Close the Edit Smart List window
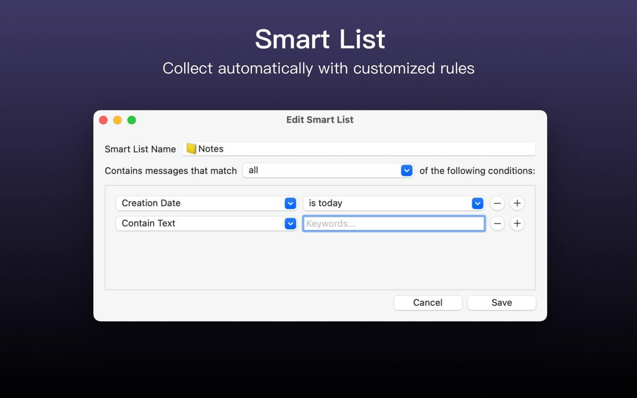This screenshot has height=398, width=637. (104, 120)
